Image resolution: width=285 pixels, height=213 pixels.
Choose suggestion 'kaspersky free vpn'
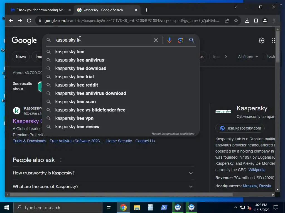(121, 118)
